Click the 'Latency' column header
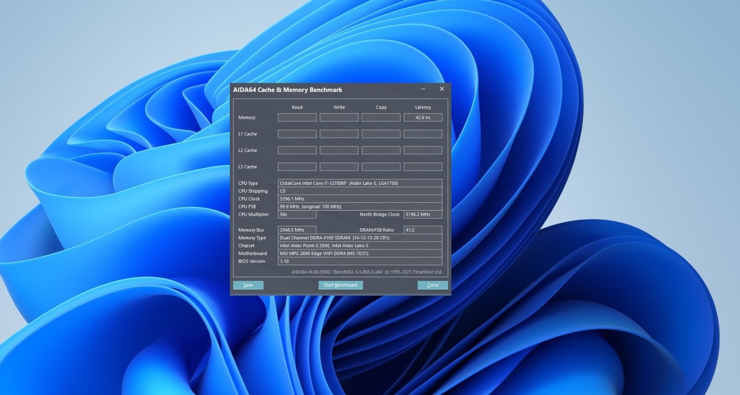 pos(423,107)
